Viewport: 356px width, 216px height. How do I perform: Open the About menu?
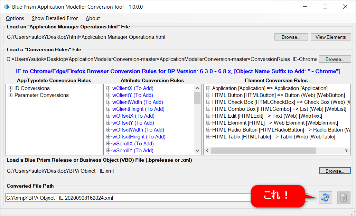(93, 18)
